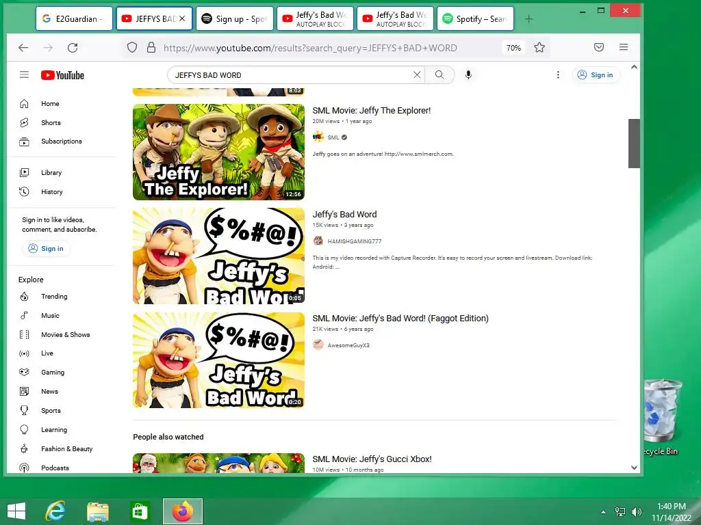This screenshot has width=701, height=525.
Task: Reset the 70% zoom level badge
Action: [x=513, y=48]
